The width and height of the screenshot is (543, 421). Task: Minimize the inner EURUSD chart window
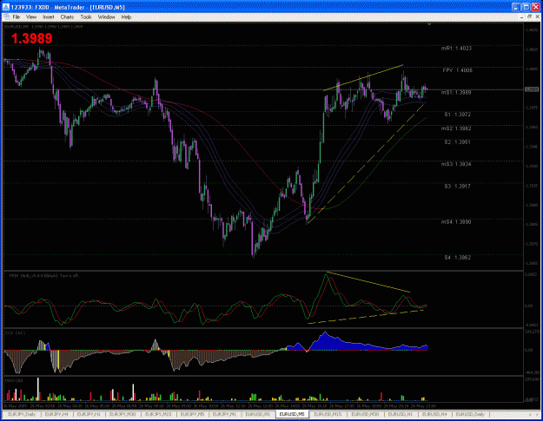pyautogui.click(x=522, y=17)
